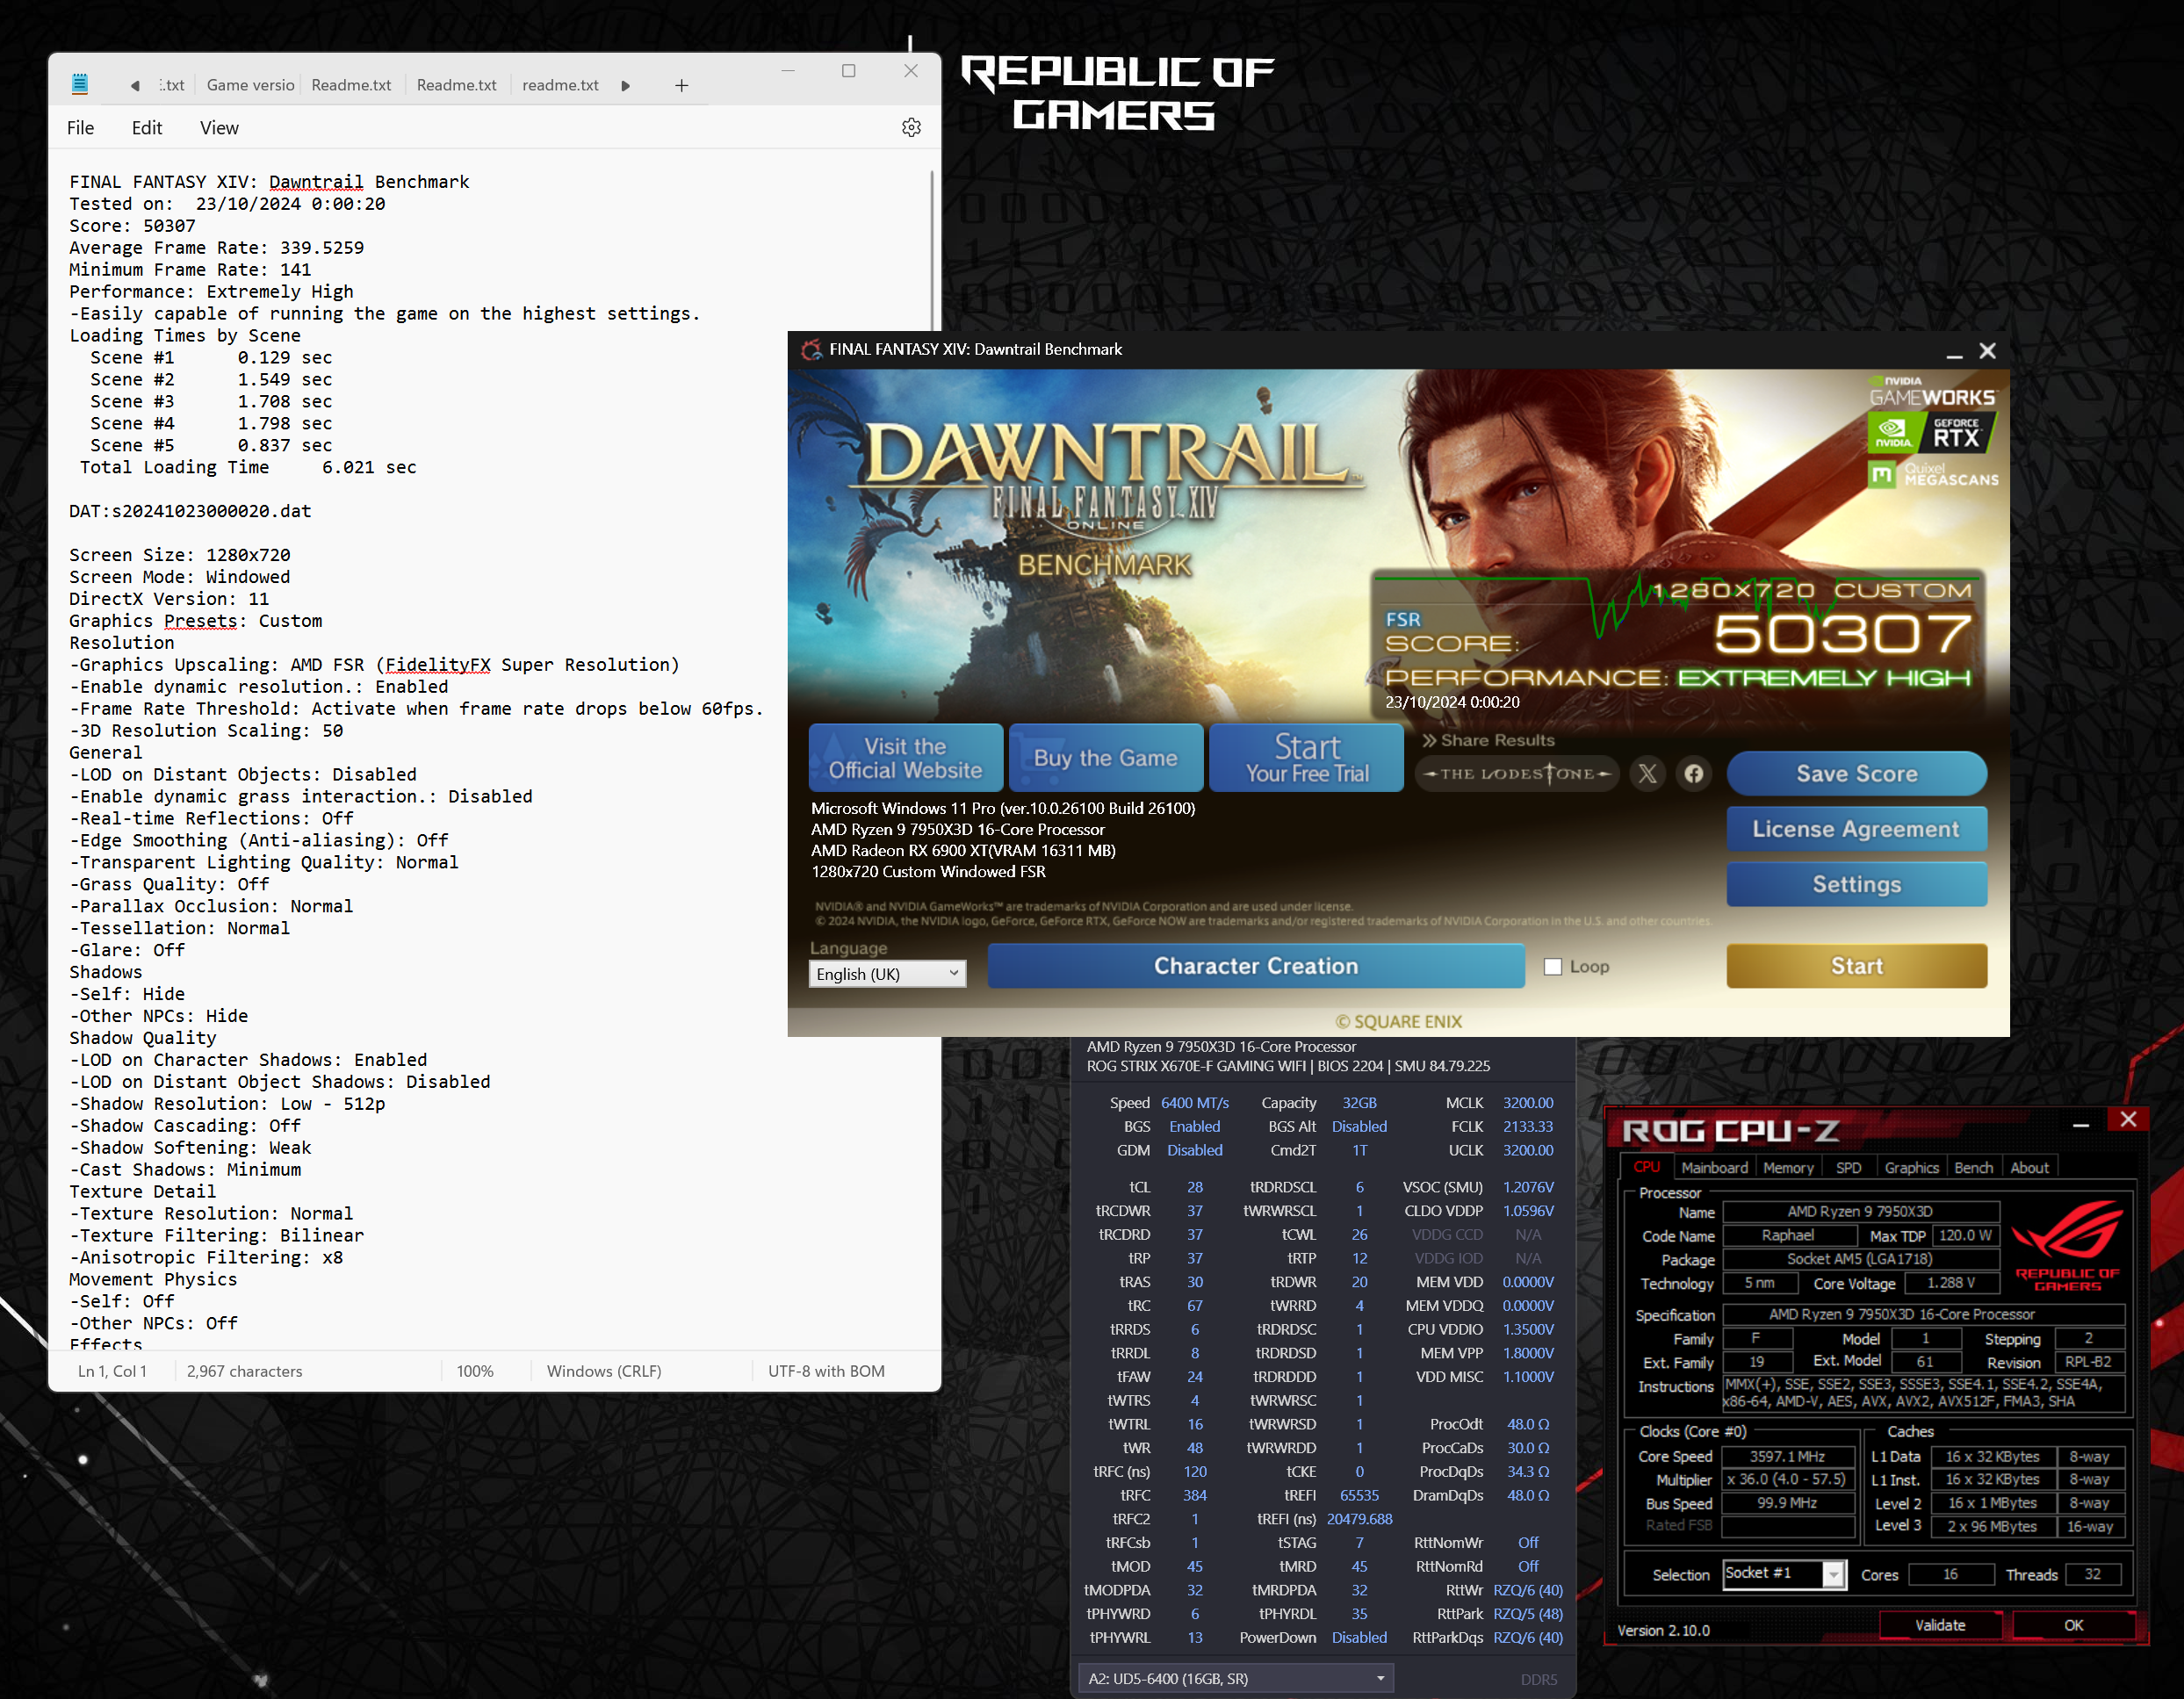Open the License Agreement
Screen dimensions: 2184x1699
[x=1856, y=829]
